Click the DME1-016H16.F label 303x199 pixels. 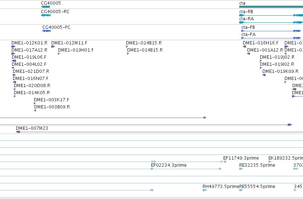[261, 43]
